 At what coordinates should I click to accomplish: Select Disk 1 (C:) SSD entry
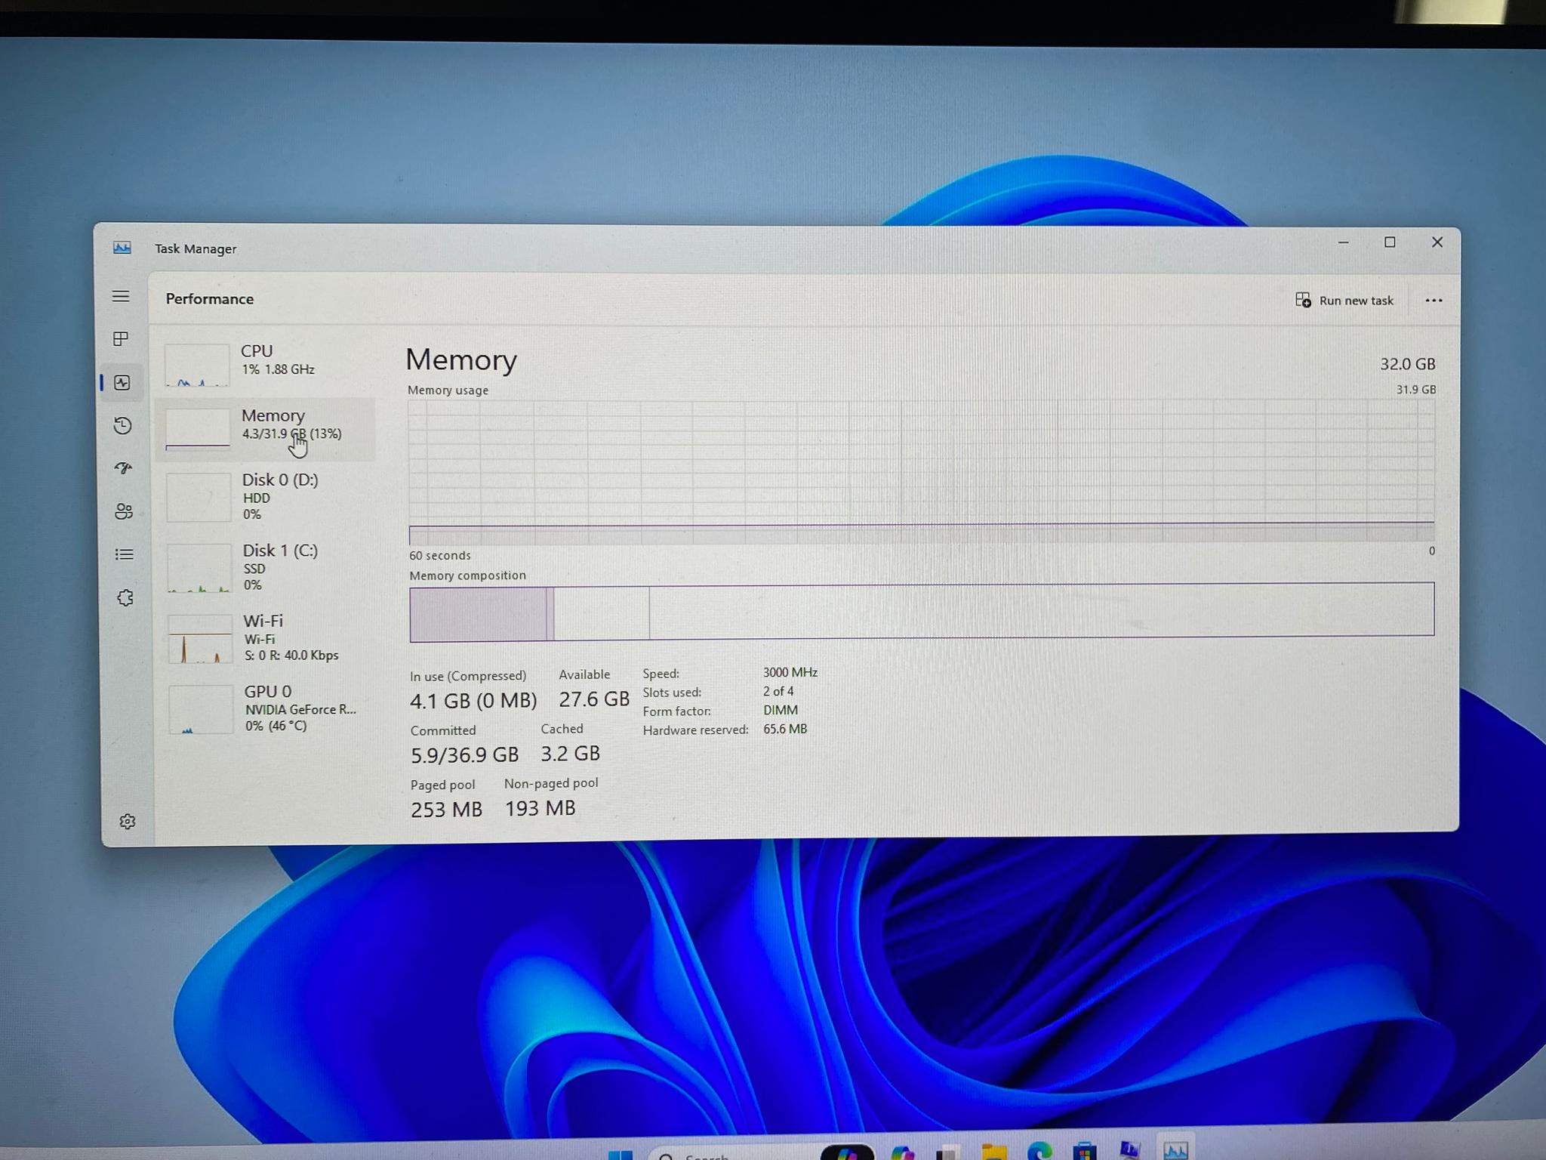(266, 567)
